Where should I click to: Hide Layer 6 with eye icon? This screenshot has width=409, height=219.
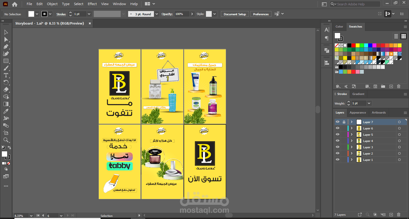coord(337,128)
